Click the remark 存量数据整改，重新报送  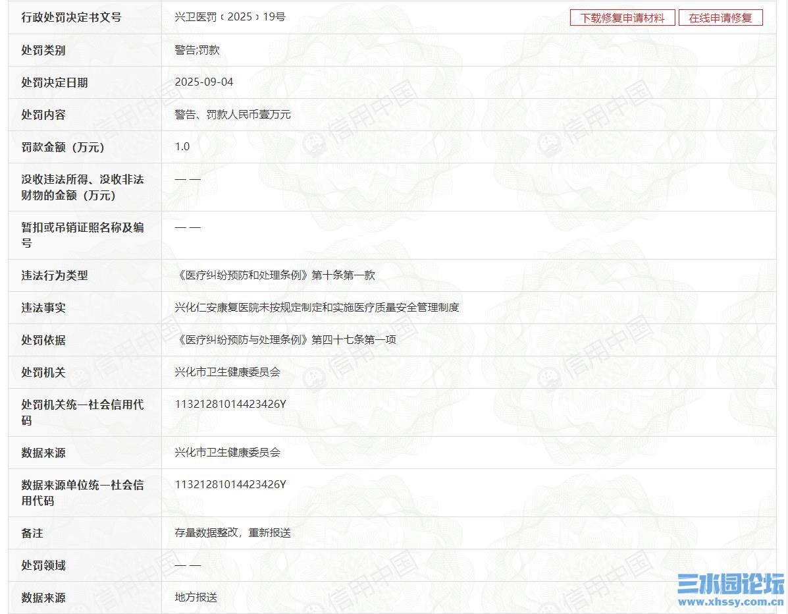coord(232,532)
